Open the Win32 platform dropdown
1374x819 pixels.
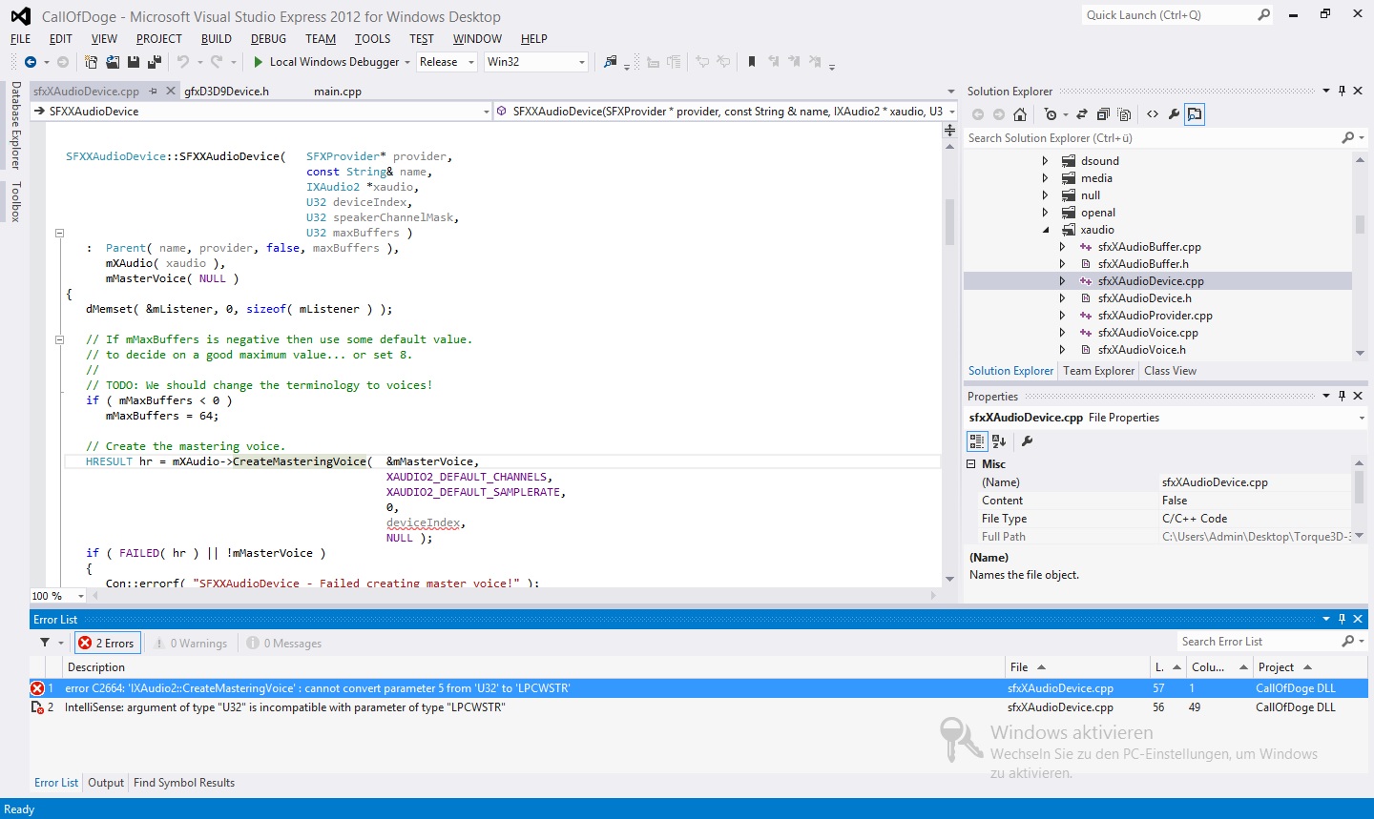[x=581, y=62]
